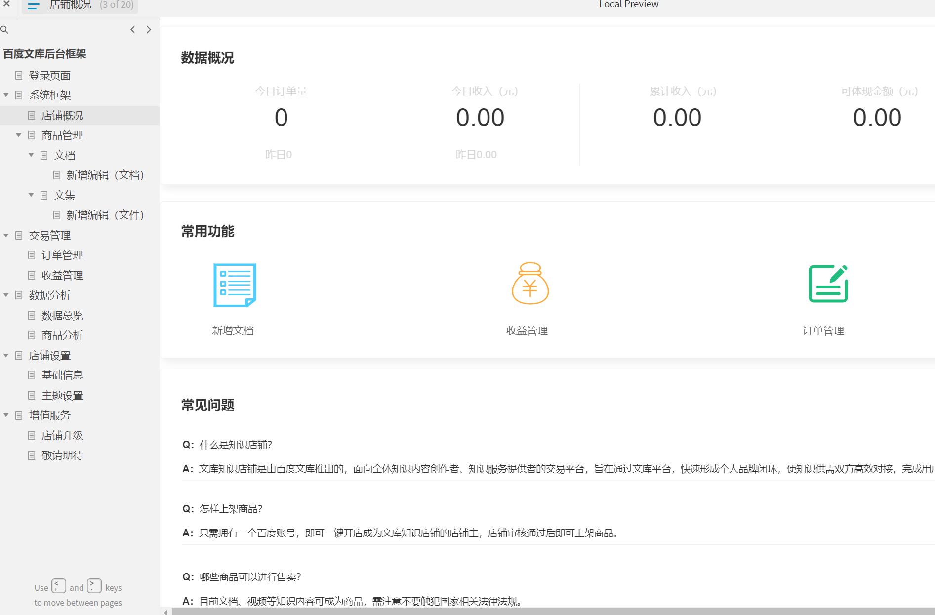Click the question 什么是知识店铺?

click(x=236, y=445)
